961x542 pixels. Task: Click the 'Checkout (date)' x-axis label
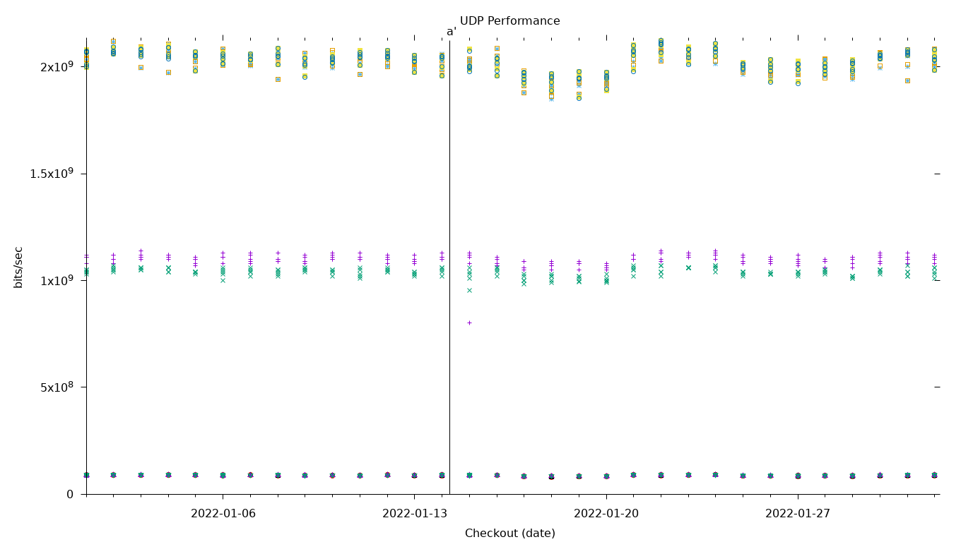[x=509, y=534]
